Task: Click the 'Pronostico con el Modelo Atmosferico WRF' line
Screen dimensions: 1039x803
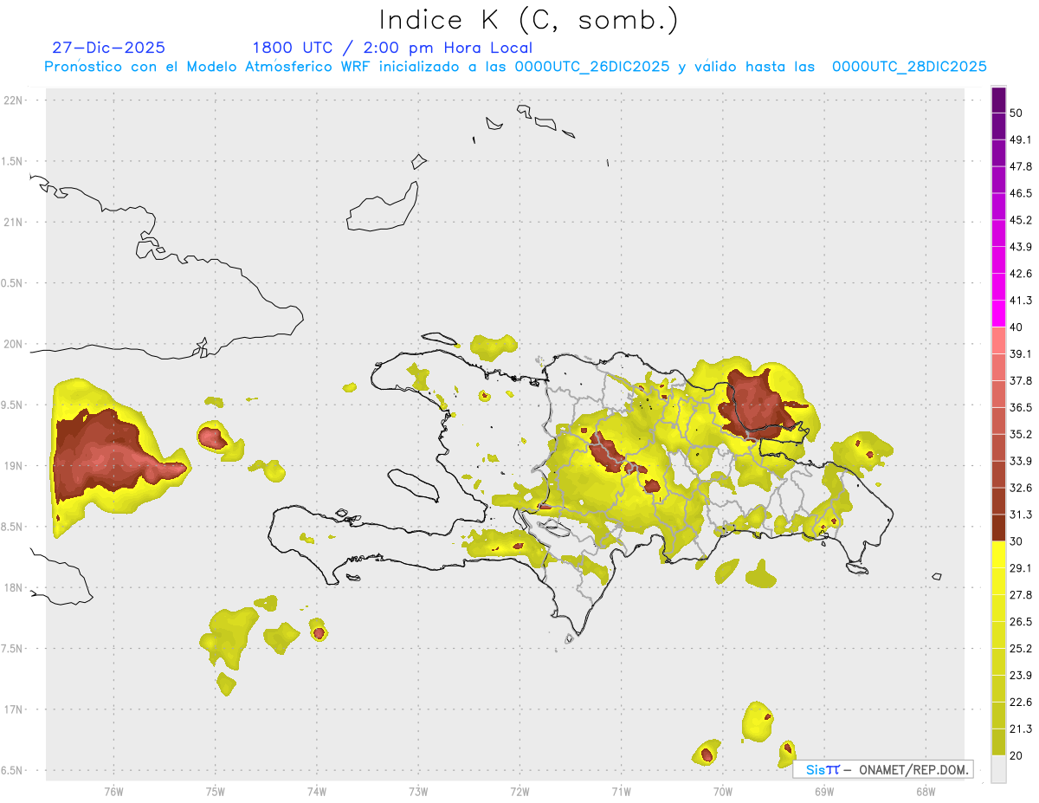Action: click(x=515, y=67)
